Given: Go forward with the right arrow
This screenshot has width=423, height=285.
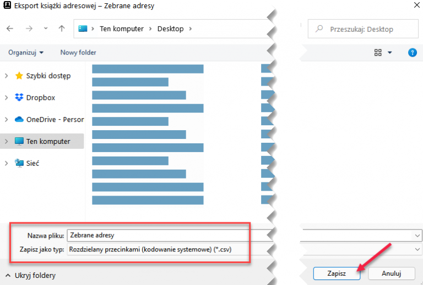Looking at the screenshot, I should click(29, 29).
